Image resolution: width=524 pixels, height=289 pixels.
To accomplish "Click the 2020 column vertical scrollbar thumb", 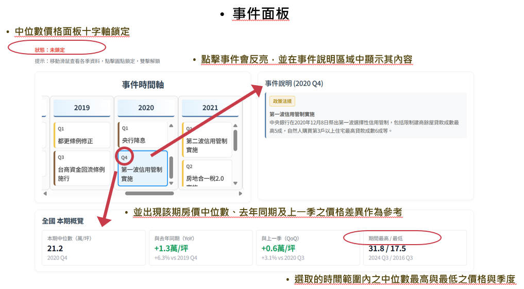I will click(171, 168).
